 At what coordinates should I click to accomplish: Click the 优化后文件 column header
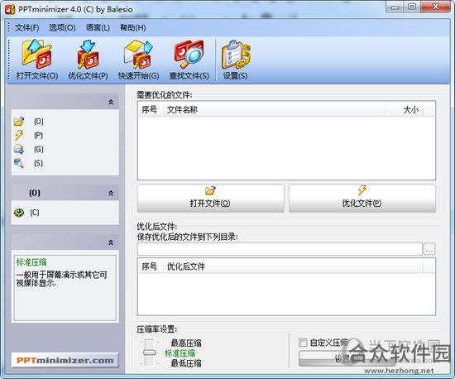tap(293, 266)
